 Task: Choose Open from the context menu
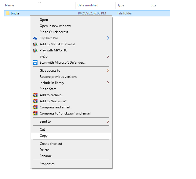point(71,20)
